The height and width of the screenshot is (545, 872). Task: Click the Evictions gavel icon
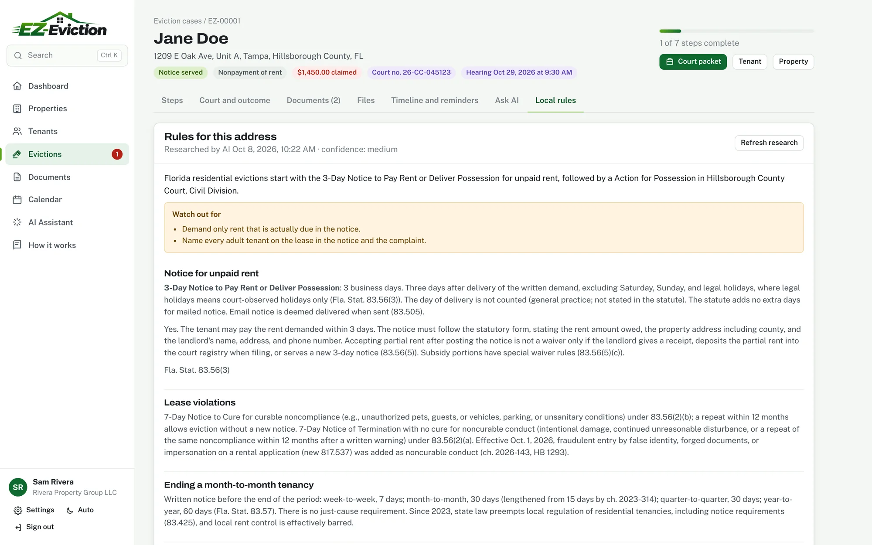(x=17, y=154)
